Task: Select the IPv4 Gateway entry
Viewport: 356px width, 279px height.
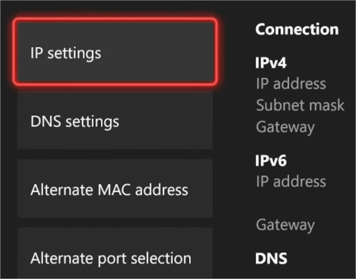Action: point(285,126)
